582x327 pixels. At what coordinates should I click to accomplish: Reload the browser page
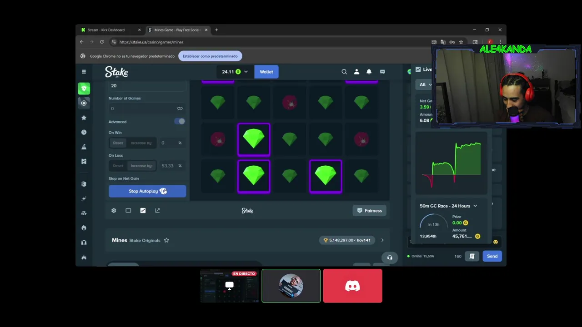pyautogui.click(x=102, y=42)
